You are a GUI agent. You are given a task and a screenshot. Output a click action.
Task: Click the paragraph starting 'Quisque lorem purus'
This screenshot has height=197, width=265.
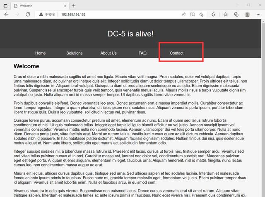[x=129, y=132]
